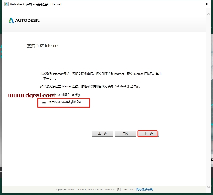Viewport: 213px width, 195px height.
Task: Click the 关闭 (Close) button
Action: point(125,134)
